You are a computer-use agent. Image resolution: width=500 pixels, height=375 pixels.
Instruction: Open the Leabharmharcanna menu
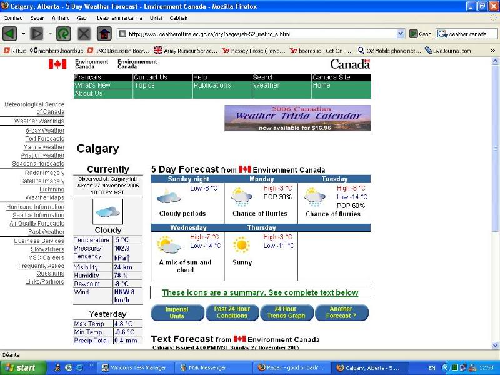[121, 19]
